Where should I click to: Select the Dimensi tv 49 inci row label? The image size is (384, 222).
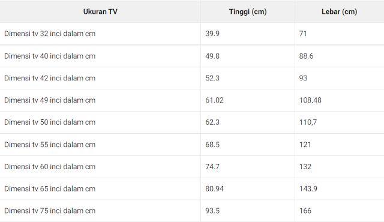click(x=50, y=100)
